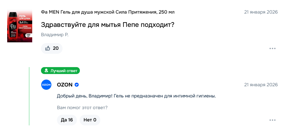This screenshot has height=127, width=301.
Task: Click the blue verified checkmark beside OZON
Action: coord(77,85)
